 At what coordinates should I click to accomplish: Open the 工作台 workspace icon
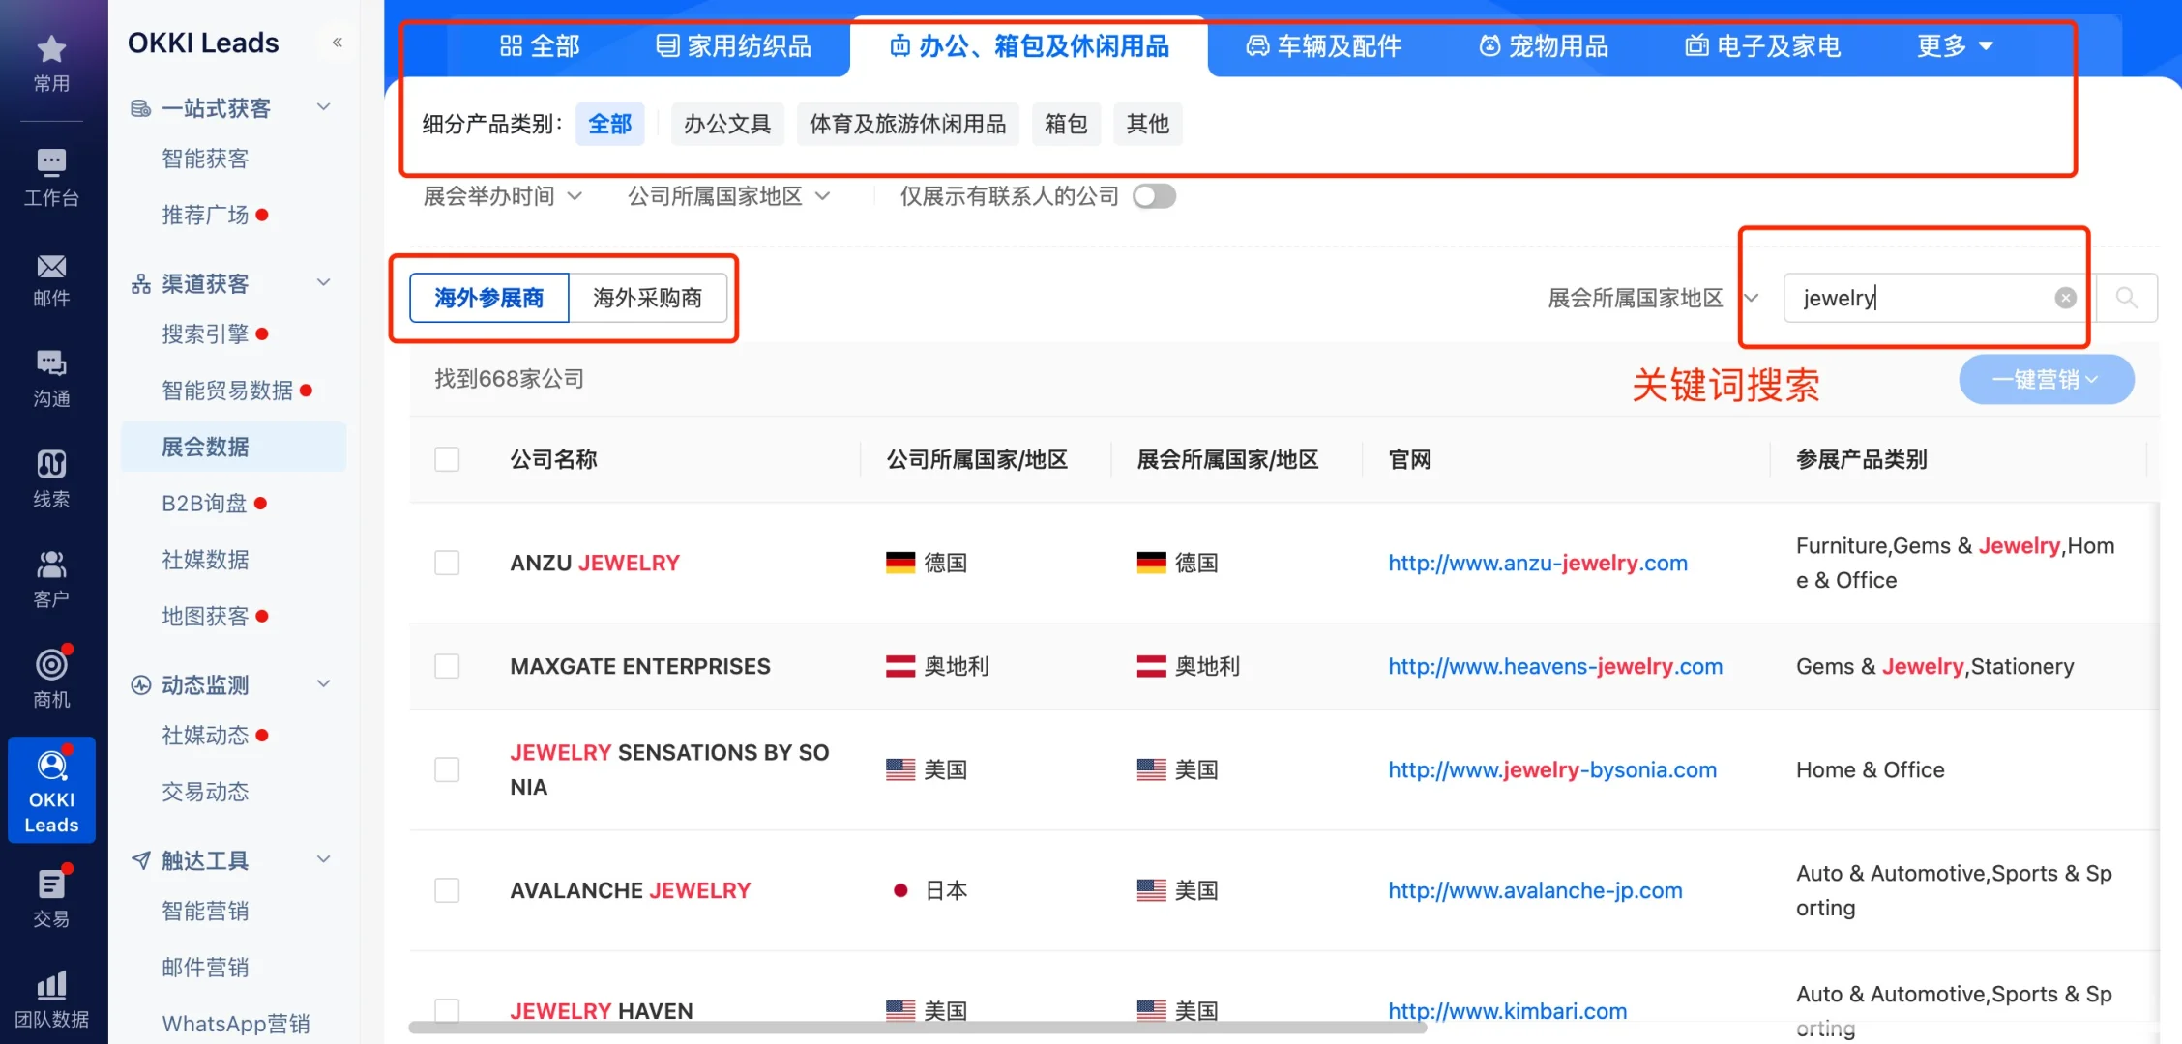pos(50,177)
